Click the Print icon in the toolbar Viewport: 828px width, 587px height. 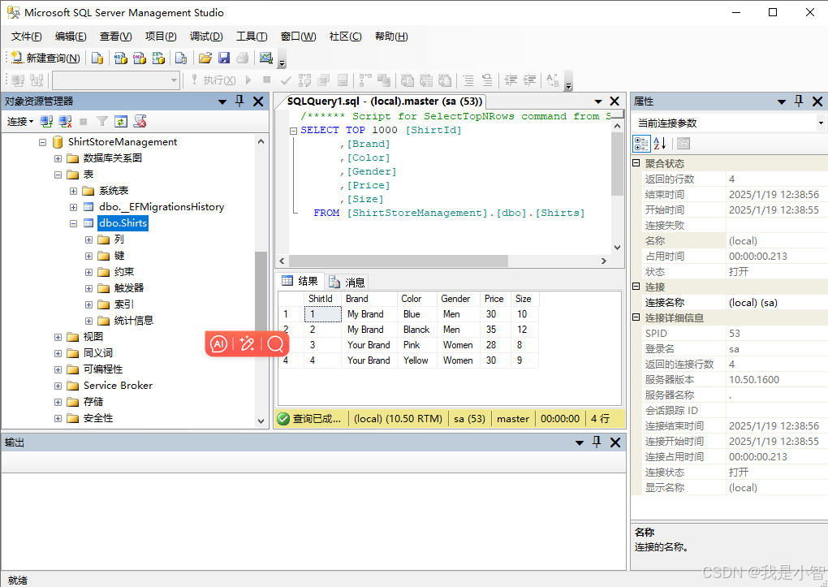tap(243, 58)
